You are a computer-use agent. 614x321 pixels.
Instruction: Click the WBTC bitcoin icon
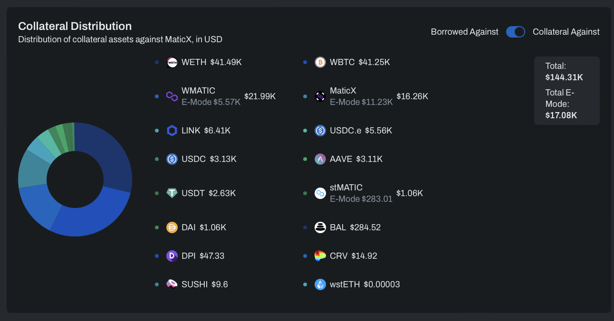[x=320, y=62]
